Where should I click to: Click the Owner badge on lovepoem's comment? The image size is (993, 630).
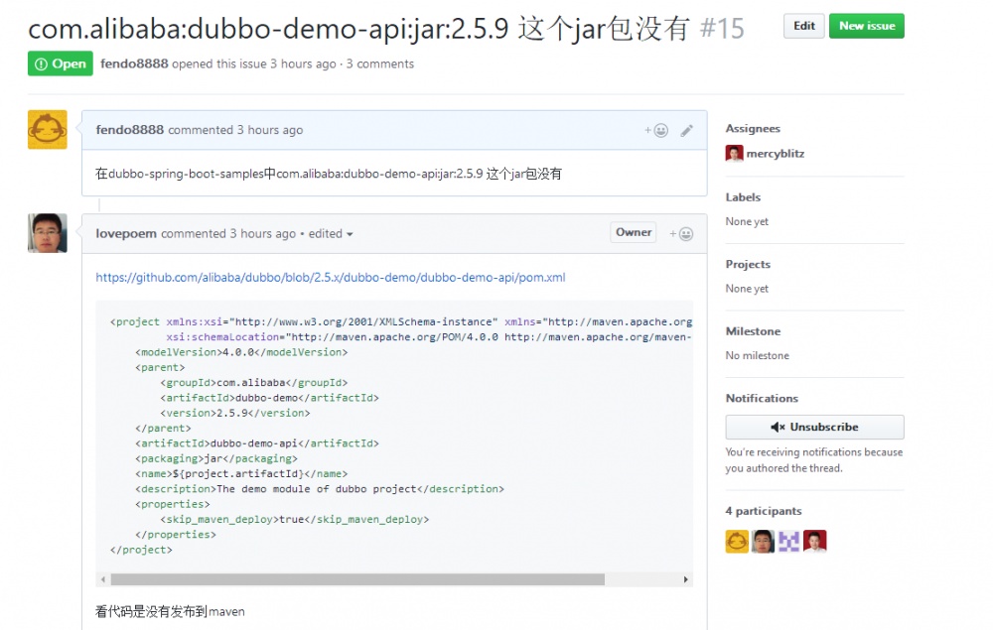click(634, 232)
